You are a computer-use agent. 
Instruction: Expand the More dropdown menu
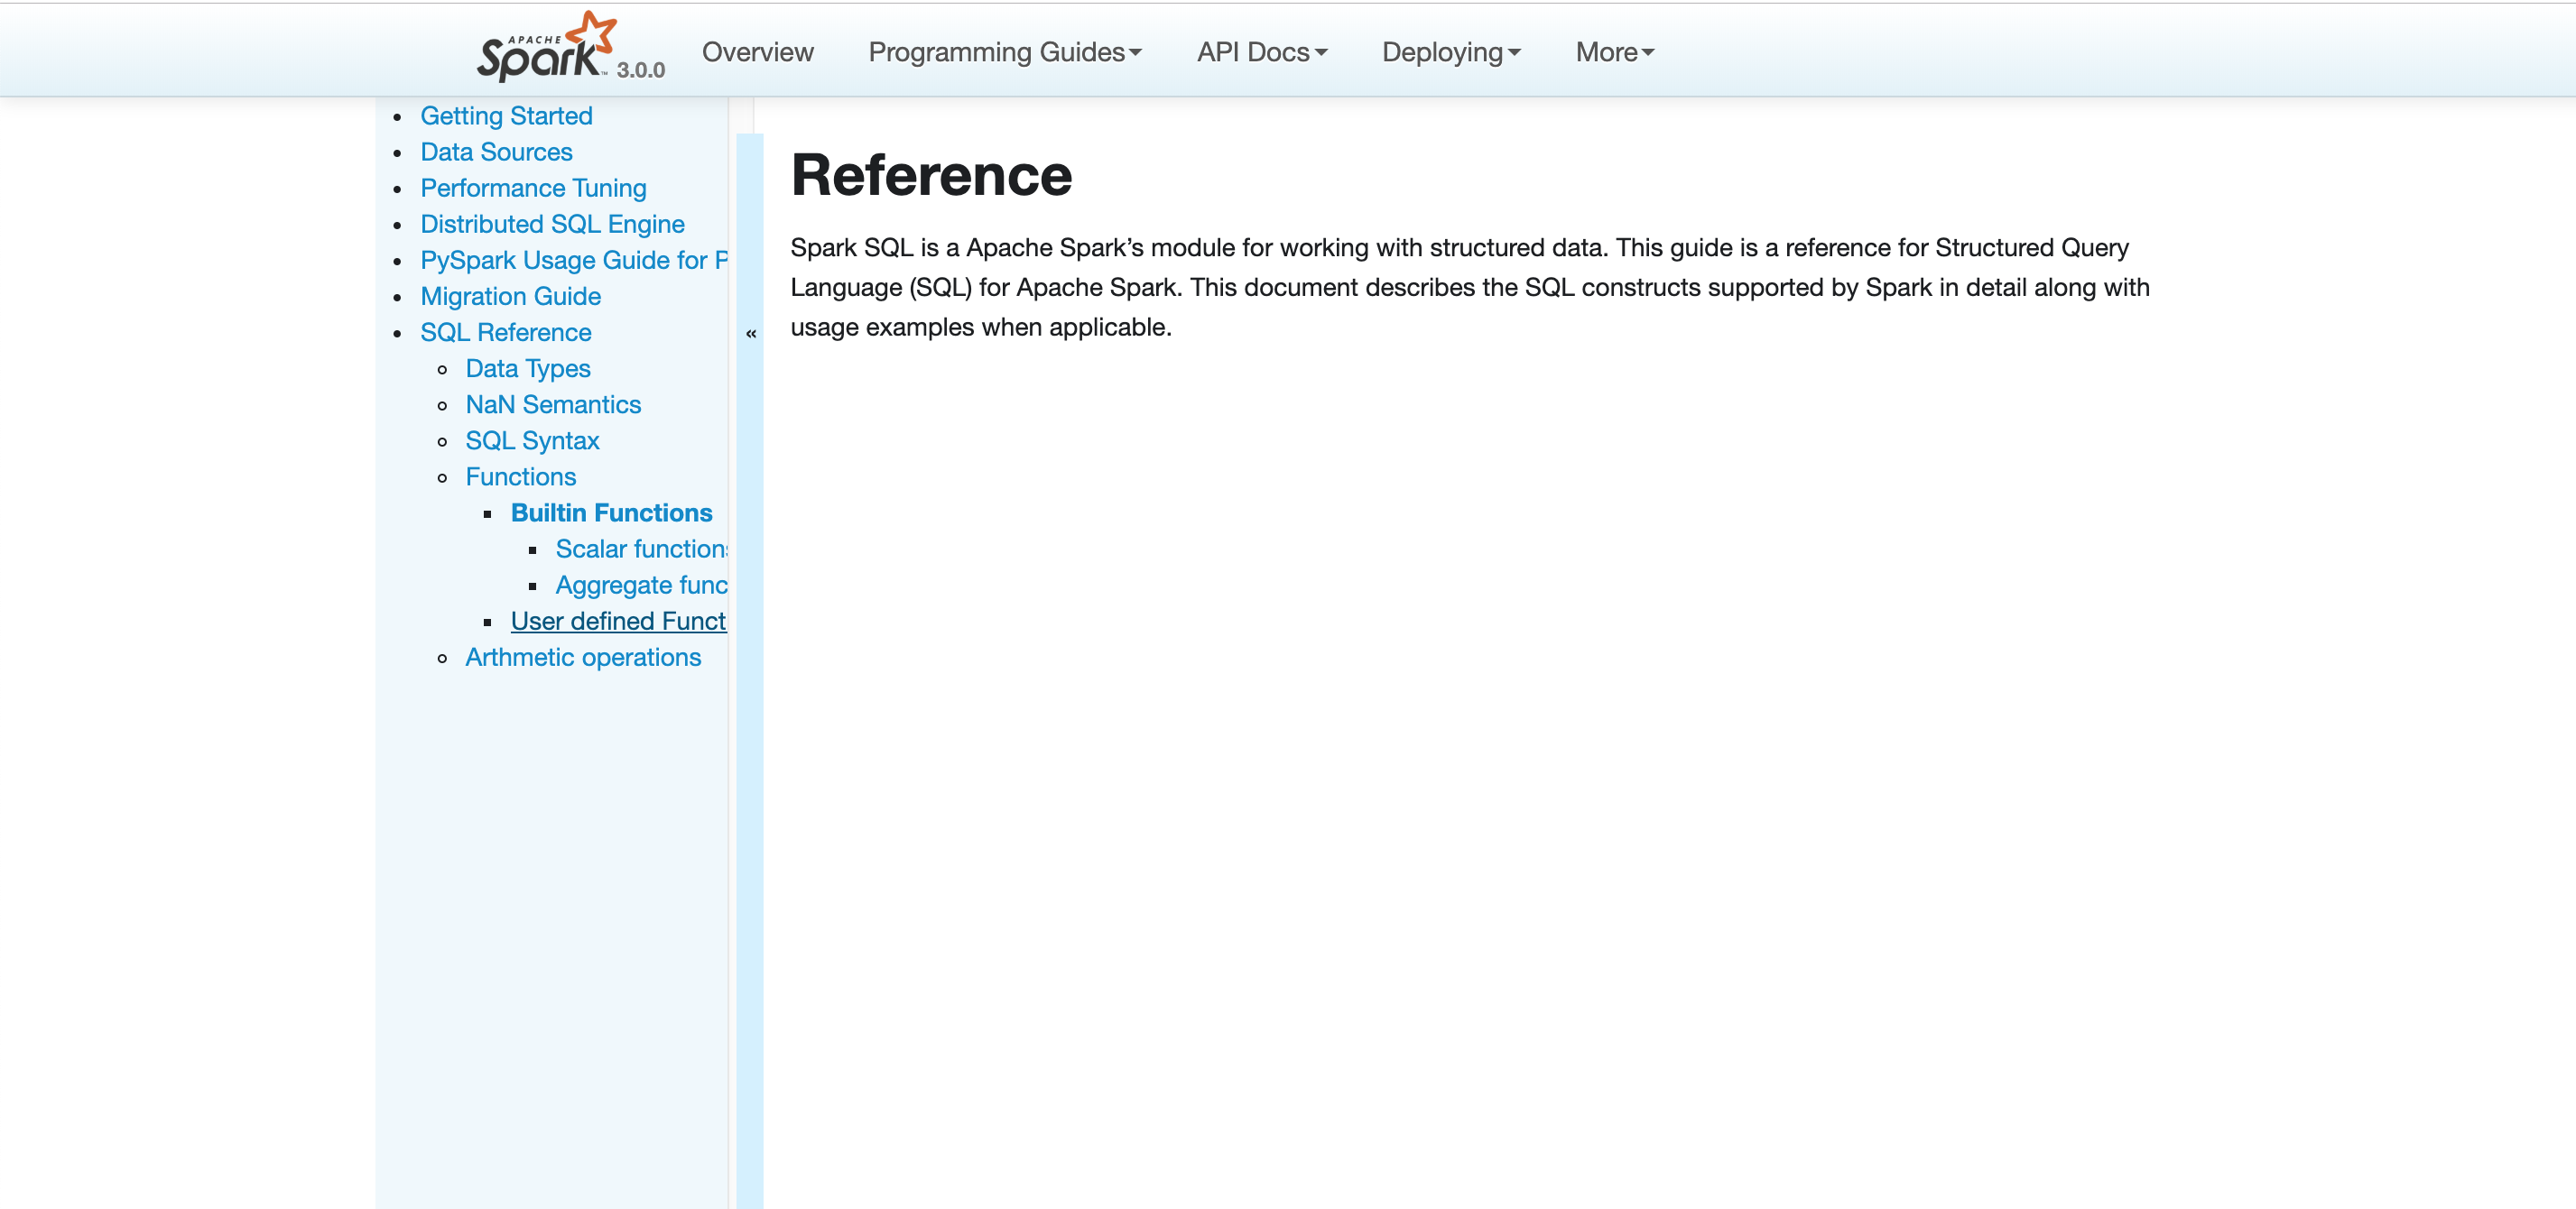1614,52
